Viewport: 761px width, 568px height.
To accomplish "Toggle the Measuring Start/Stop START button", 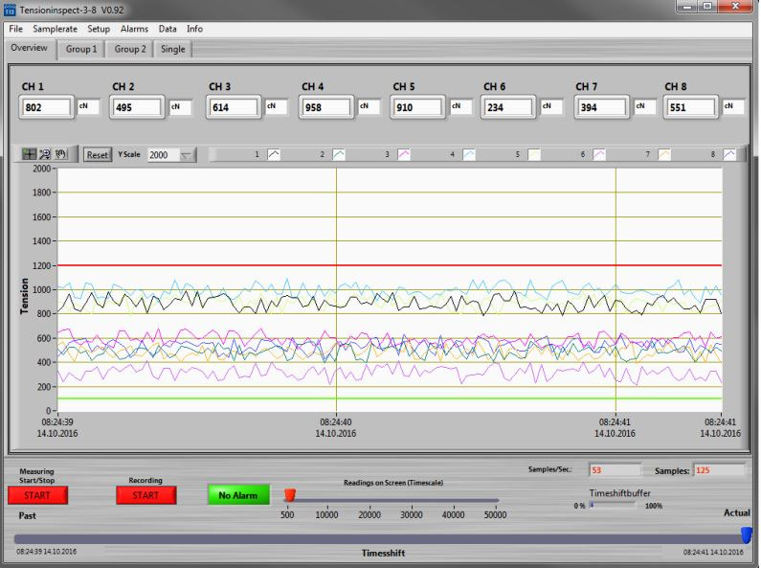I will click(37, 495).
